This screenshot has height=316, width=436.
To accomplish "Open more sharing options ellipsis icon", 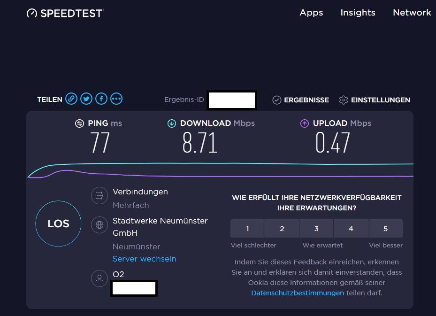I will click(x=116, y=99).
